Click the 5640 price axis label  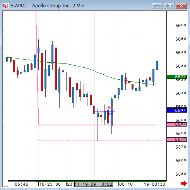coord(181,53)
